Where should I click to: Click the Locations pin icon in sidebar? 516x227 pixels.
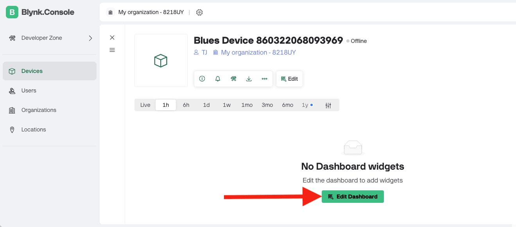point(12,129)
